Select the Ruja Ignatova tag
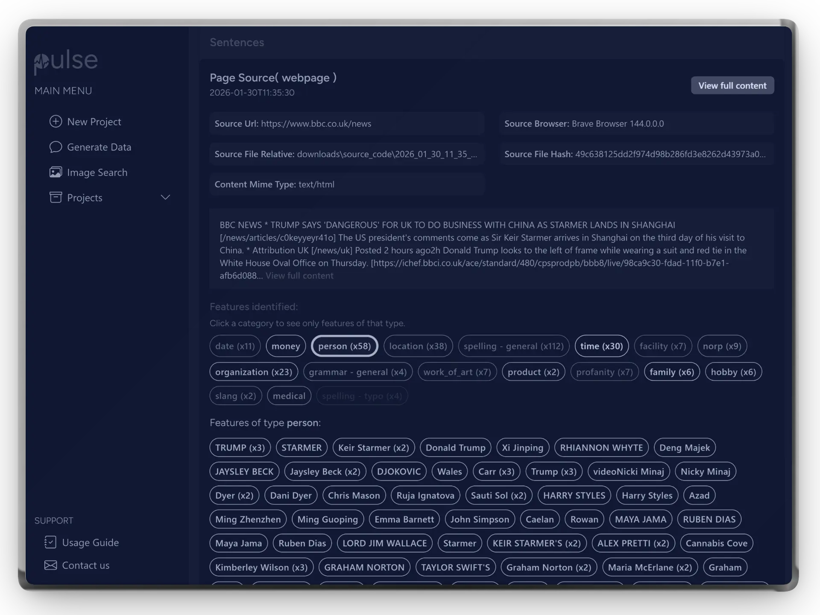This screenshot has width=820, height=615. [425, 495]
